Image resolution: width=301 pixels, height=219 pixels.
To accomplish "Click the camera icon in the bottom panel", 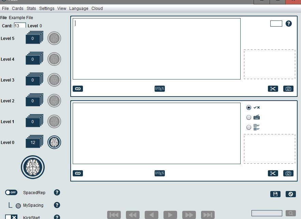I will [288, 173].
